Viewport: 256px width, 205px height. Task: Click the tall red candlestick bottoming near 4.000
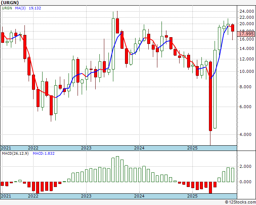[x=210, y=96]
